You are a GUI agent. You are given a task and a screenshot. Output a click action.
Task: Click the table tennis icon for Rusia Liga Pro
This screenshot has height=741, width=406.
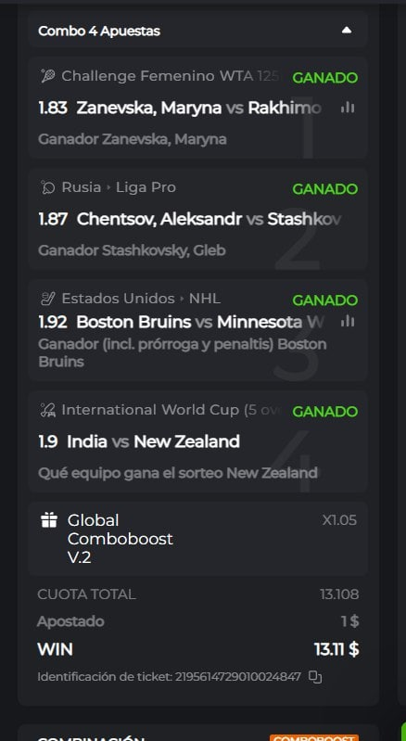tap(47, 187)
